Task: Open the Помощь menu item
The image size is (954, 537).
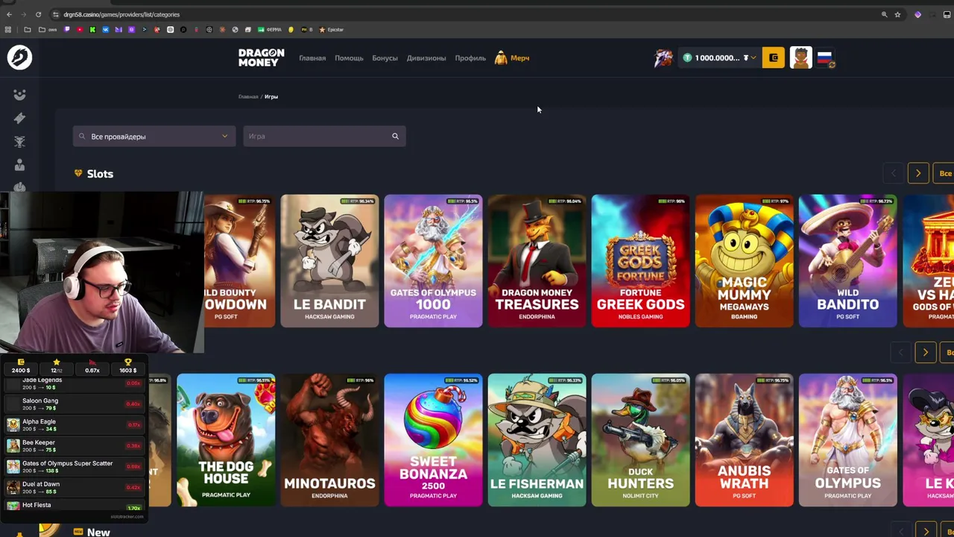Action: (x=349, y=58)
